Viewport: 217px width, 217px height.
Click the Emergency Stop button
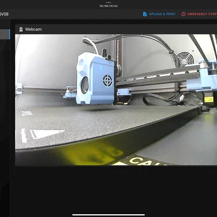click(x=199, y=14)
